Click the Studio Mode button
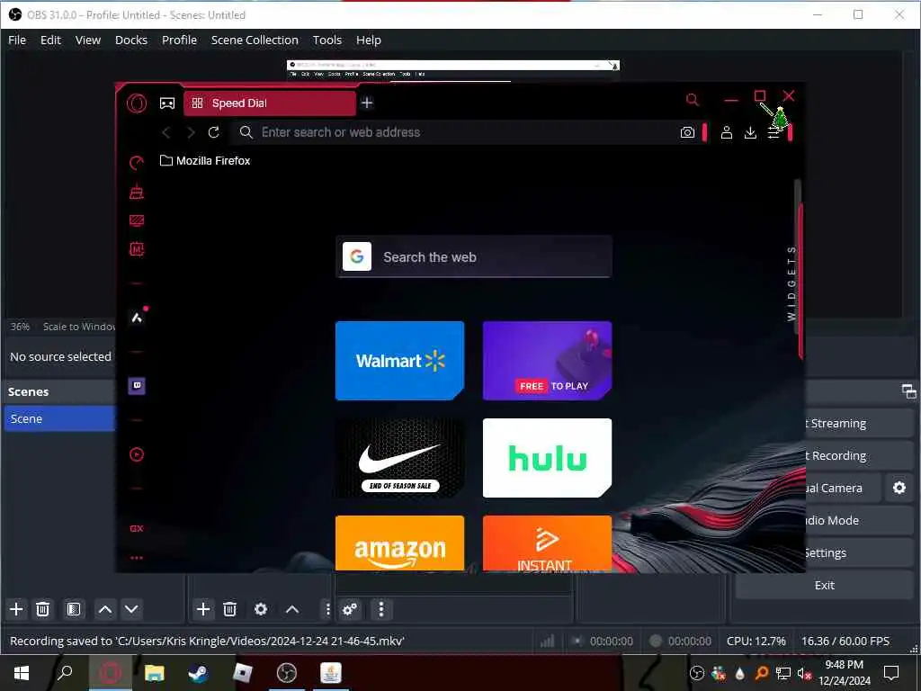The width and height of the screenshot is (921, 691). click(x=859, y=521)
